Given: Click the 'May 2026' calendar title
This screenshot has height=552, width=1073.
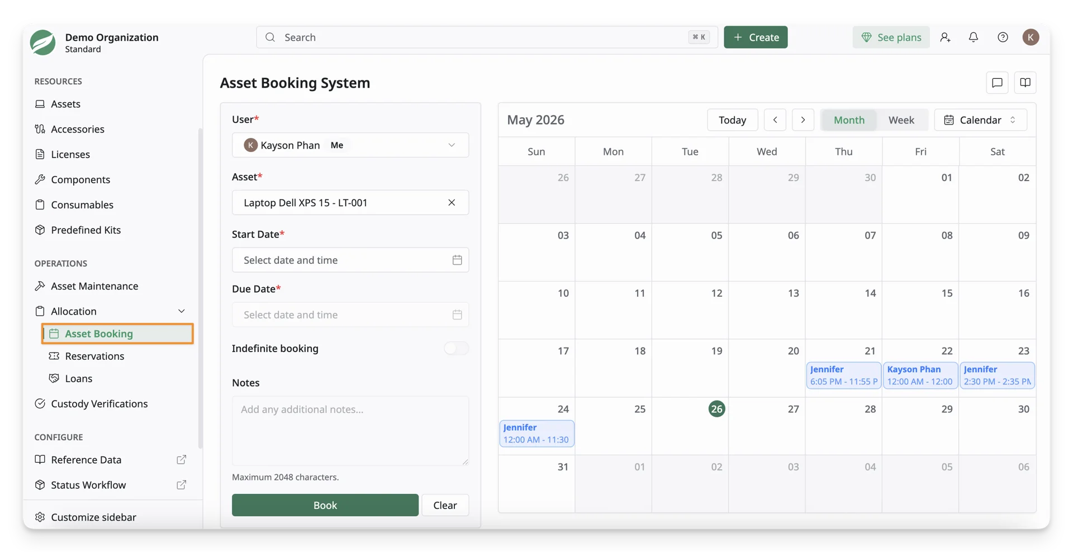Looking at the screenshot, I should tap(535, 120).
